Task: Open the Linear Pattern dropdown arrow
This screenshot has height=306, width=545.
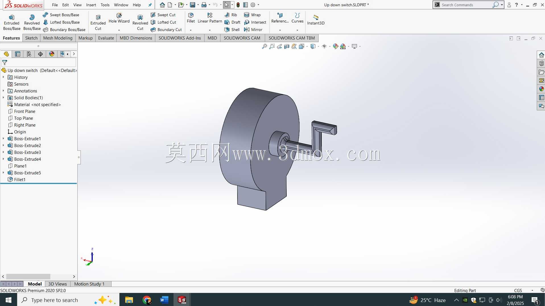Action: (210, 30)
